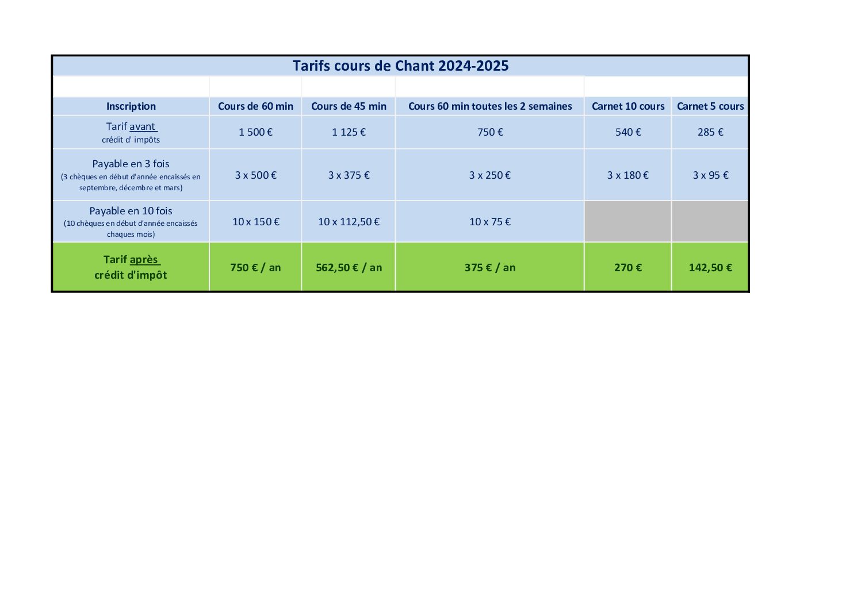Select the 'Carnet 10 cours' header

point(628,106)
